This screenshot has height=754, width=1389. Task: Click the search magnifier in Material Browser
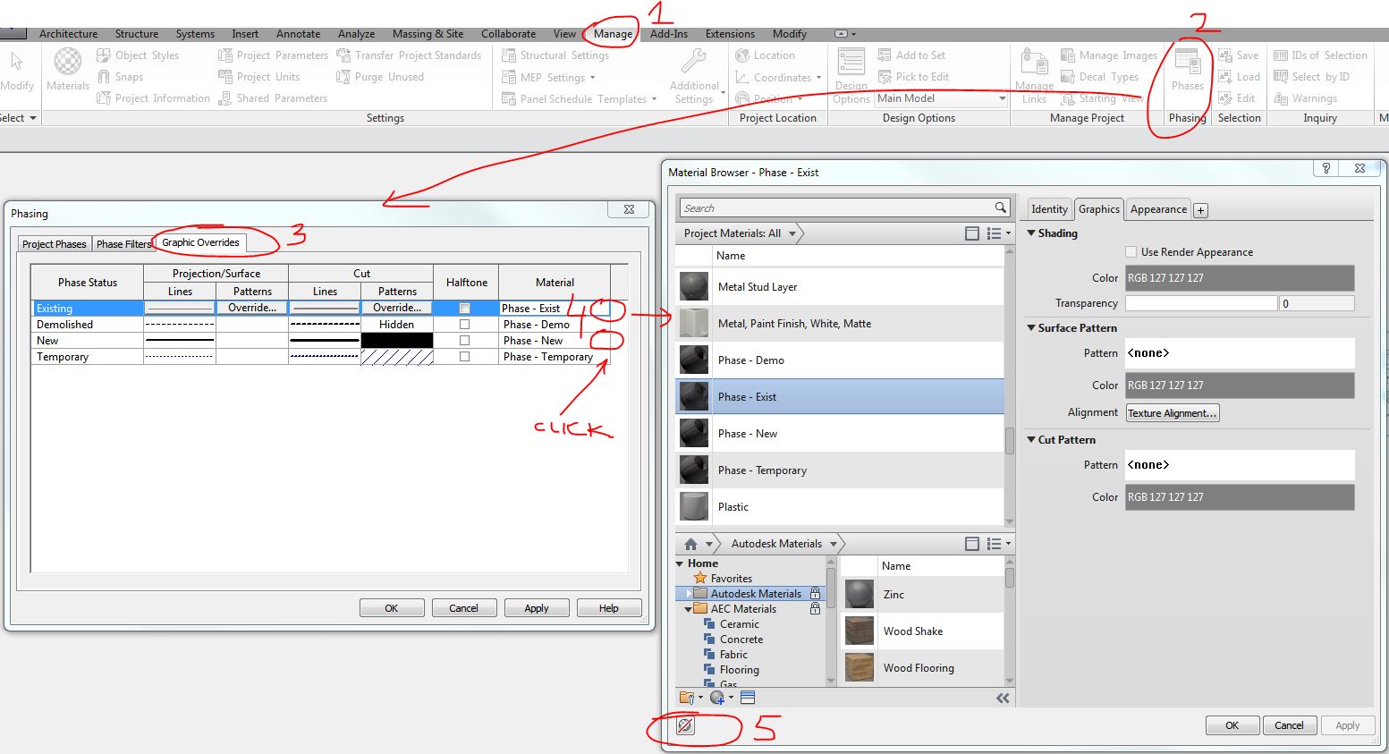[1000, 208]
